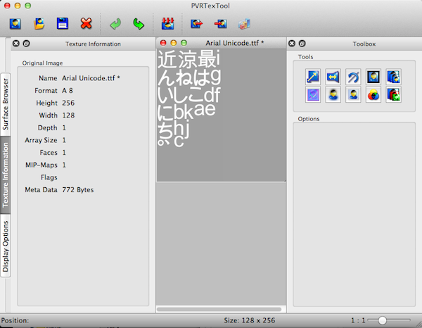The width and height of the screenshot is (422, 328).
Task: Undock the Texture Information panel
Action: [27, 44]
